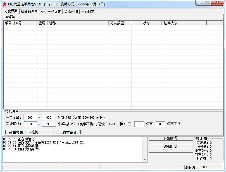Enable the 点不工作 time range checkbox
The height and width of the screenshot is (172, 226).
click(129, 124)
